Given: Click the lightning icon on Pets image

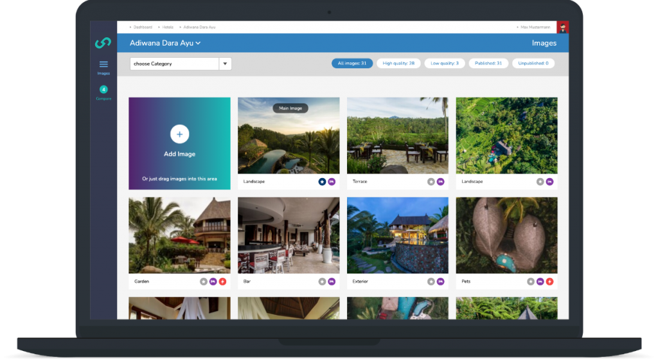Looking at the screenshot, I should pyautogui.click(x=549, y=282).
